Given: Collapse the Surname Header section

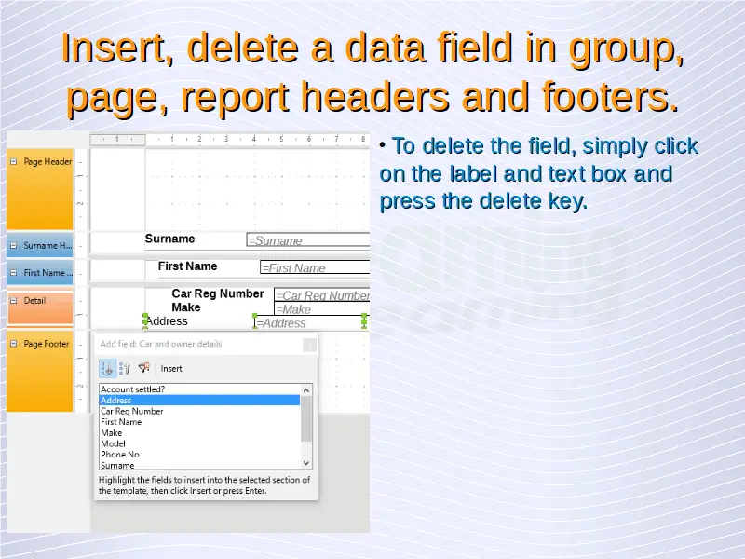Looking at the screenshot, I should coord(14,245).
